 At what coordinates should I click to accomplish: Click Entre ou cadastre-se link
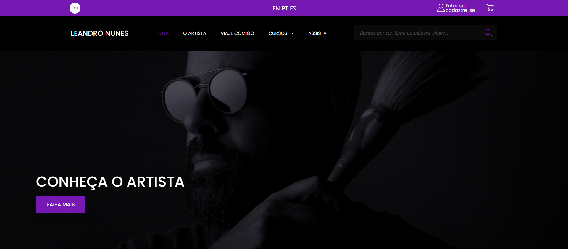(x=460, y=8)
